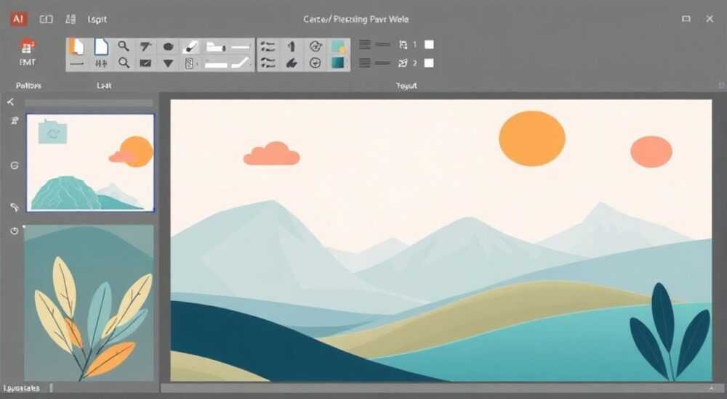Click the first-row stacked lines align icon

tap(365, 44)
